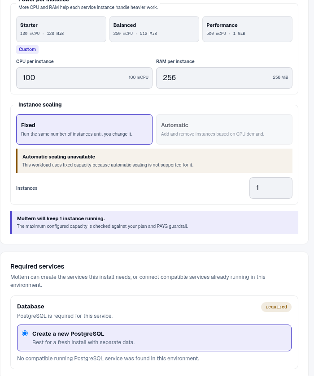The width and height of the screenshot is (314, 376).
Task: Click the 'Instance scaling' section title
Action: [40, 105]
